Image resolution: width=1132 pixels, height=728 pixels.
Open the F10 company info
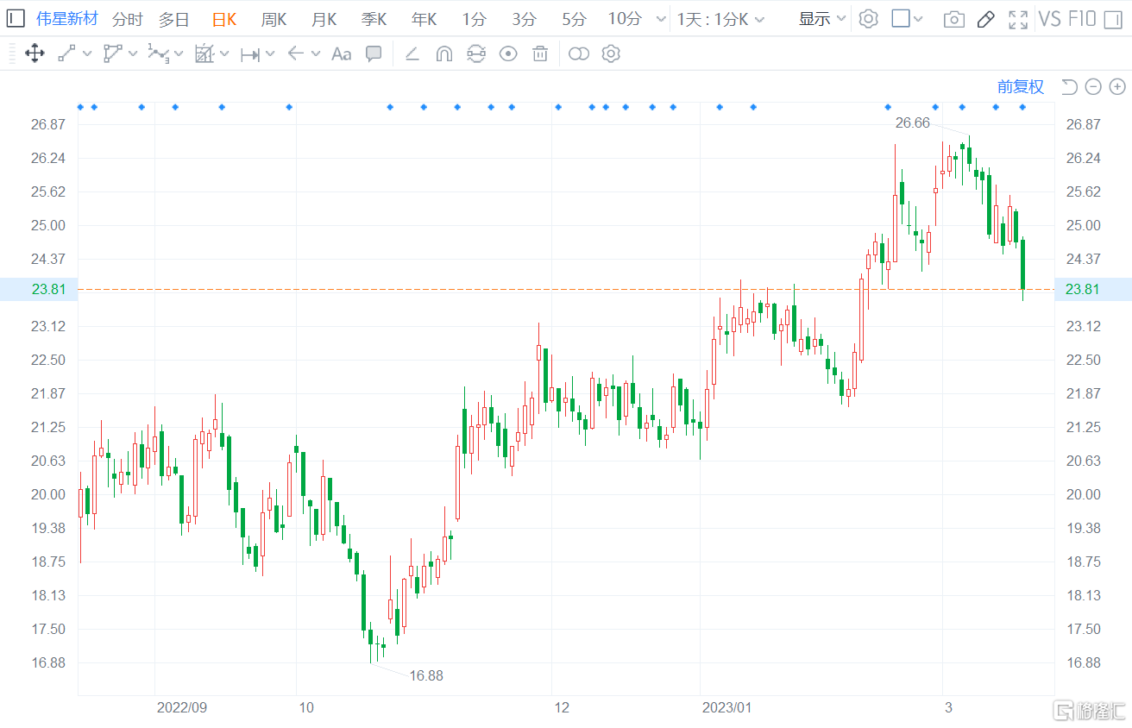1082,19
